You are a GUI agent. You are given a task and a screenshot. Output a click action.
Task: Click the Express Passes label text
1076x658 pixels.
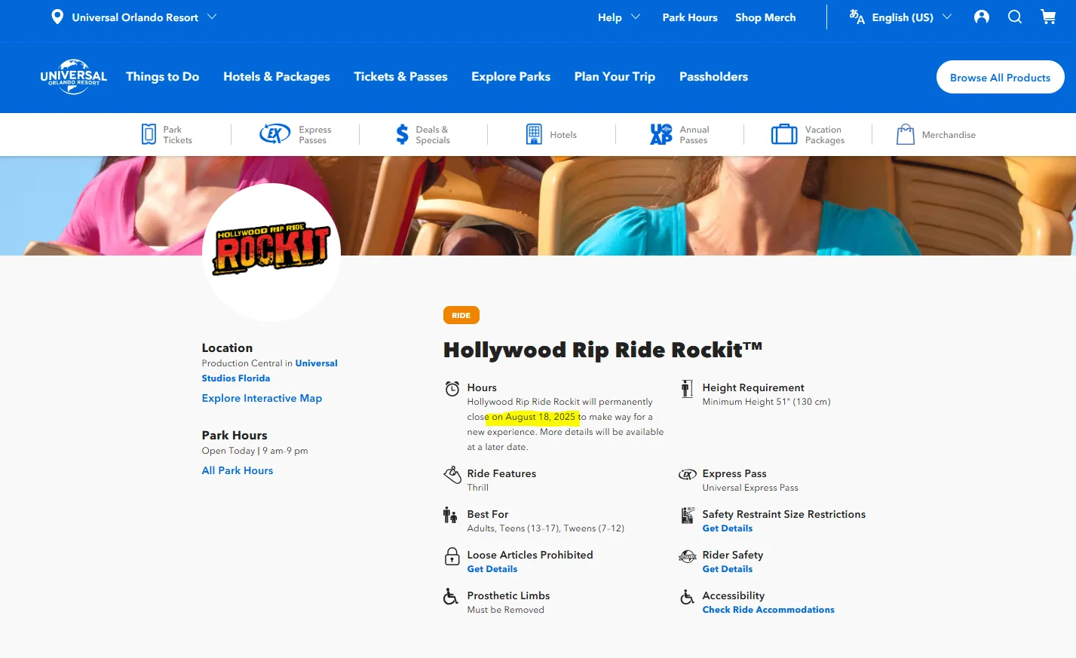tap(314, 135)
